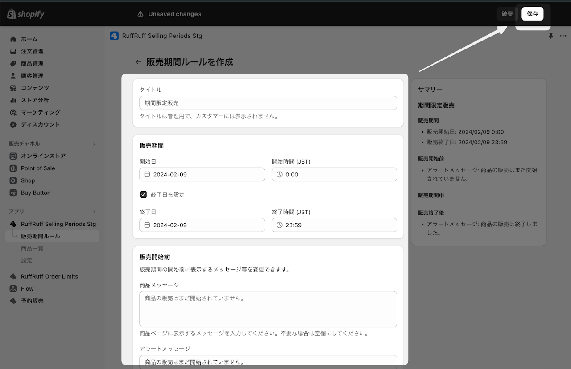Open the 終了時間 (JST) time field
The width and height of the screenshot is (571, 369).
pos(334,225)
